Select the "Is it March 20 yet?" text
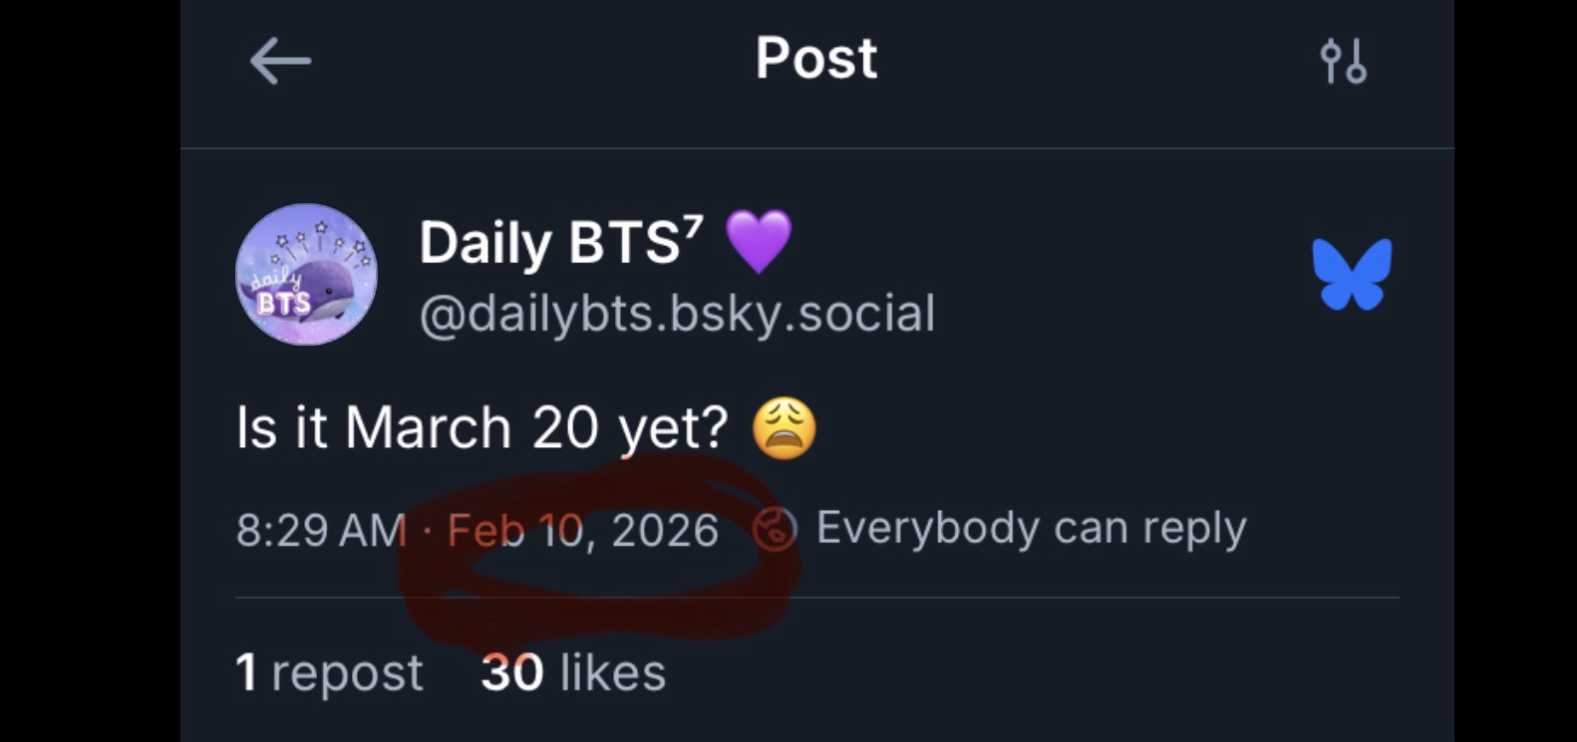The height and width of the screenshot is (742, 1577). (482, 428)
